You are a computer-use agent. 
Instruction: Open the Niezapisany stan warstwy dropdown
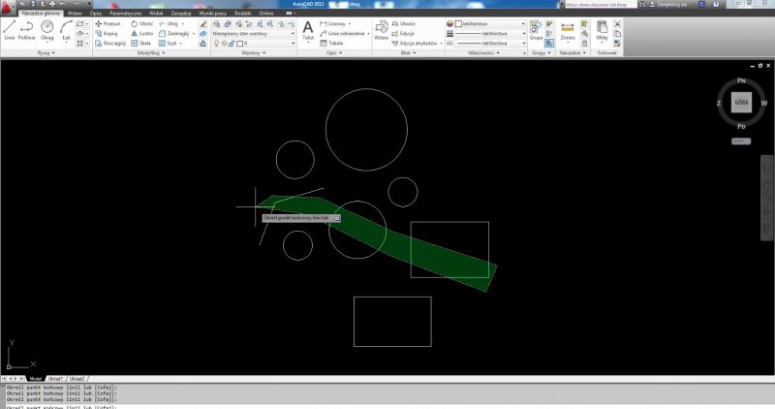pos(254,33)
